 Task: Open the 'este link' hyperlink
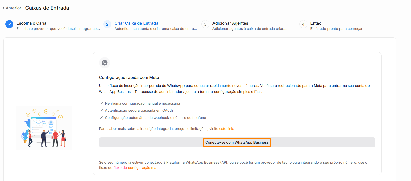click(x=226, y=129)
